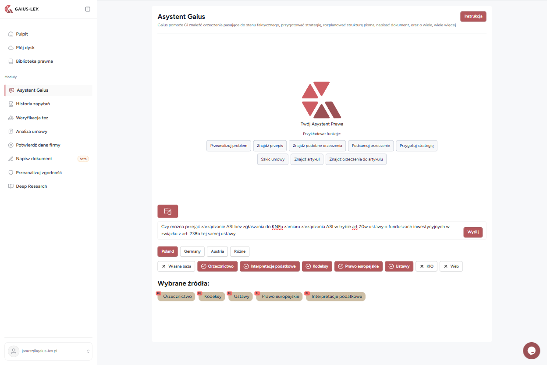Select the Deep Research book icon
Image resolution: width=547 pixels, height=365 pixels.
(x=10, y=186)
